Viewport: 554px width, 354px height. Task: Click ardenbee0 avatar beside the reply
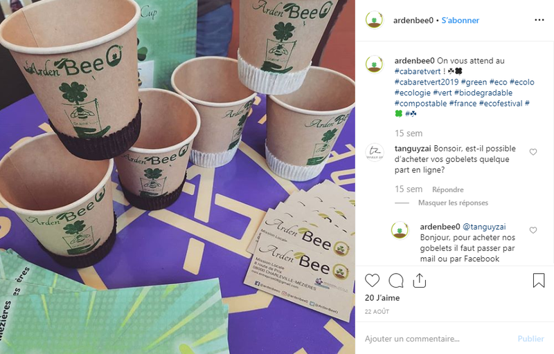coord(400,231)
